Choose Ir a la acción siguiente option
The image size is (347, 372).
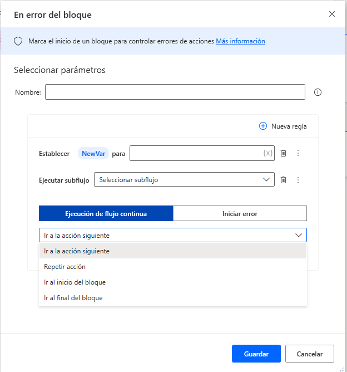[173, 251]
